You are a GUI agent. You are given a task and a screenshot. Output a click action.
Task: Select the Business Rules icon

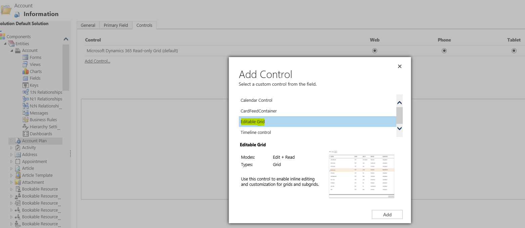tap(26, 120)
